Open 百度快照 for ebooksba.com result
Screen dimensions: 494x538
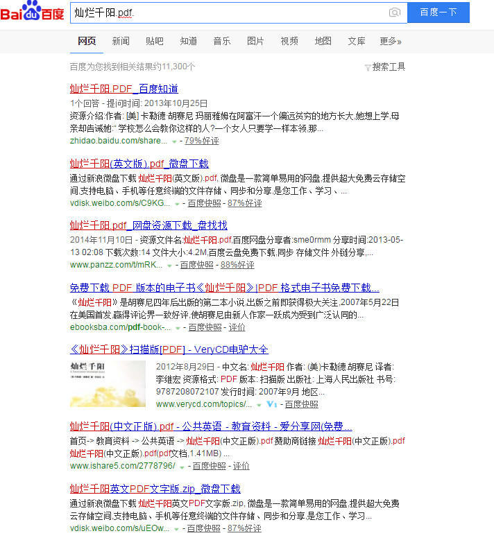point(205,327)
